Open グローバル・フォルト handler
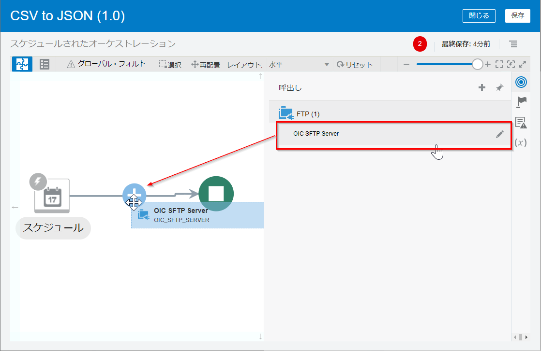The width and height of the screenshot is (541, 351). click(x=106, y=64)
